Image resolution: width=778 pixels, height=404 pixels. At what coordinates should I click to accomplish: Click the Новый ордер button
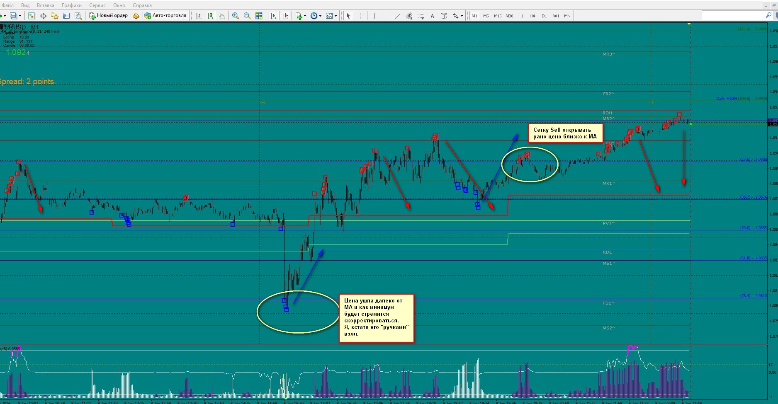[109, 16]
